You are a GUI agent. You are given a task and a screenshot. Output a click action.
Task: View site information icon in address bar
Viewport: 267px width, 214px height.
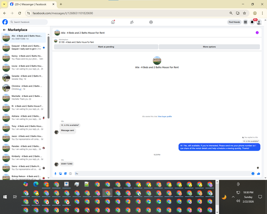coord(28,13)
